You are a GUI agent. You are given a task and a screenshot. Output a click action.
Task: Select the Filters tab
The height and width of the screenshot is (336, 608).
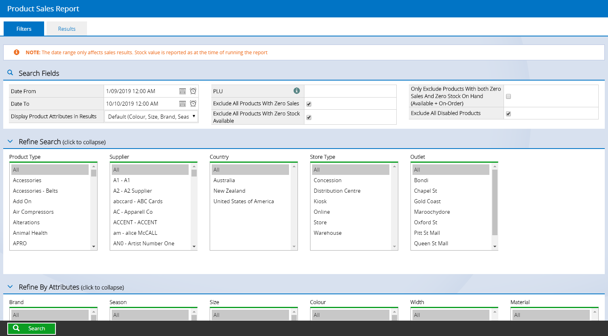tap(24, 29)
